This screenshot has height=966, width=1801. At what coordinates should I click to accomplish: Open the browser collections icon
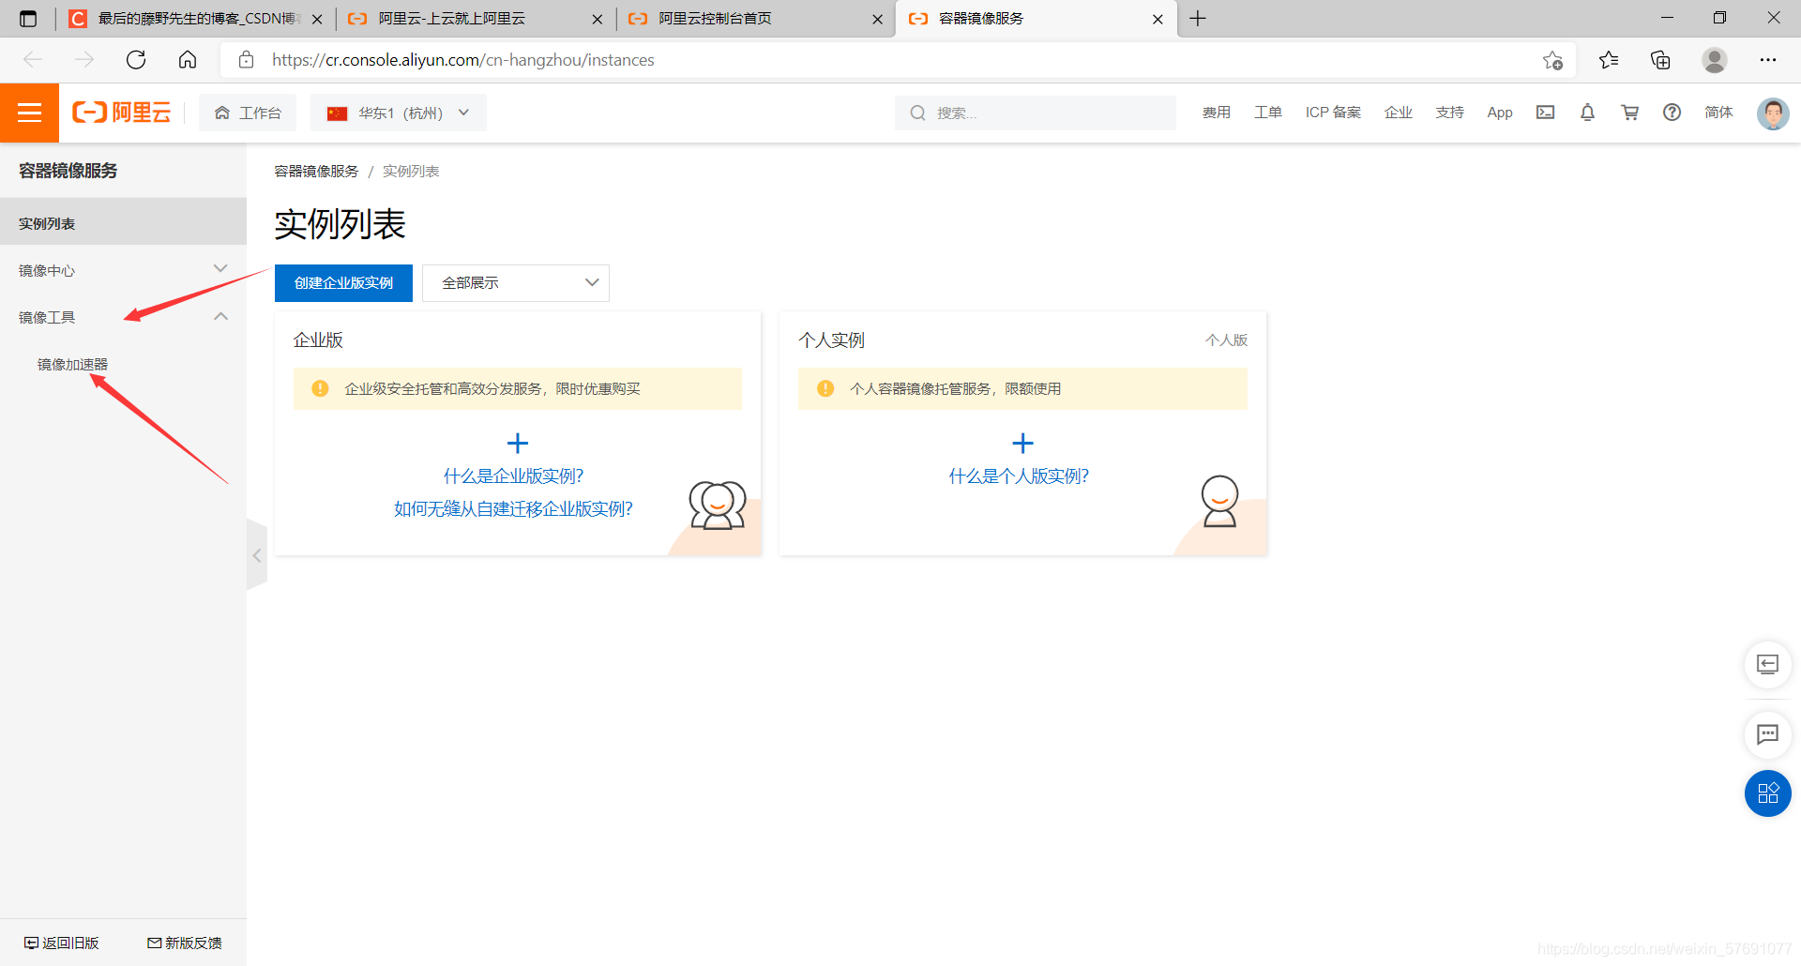click(x=1660, y=60)
